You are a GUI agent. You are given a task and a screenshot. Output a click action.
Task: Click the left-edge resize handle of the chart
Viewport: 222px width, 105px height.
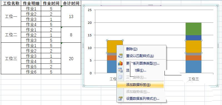[83, 46]
